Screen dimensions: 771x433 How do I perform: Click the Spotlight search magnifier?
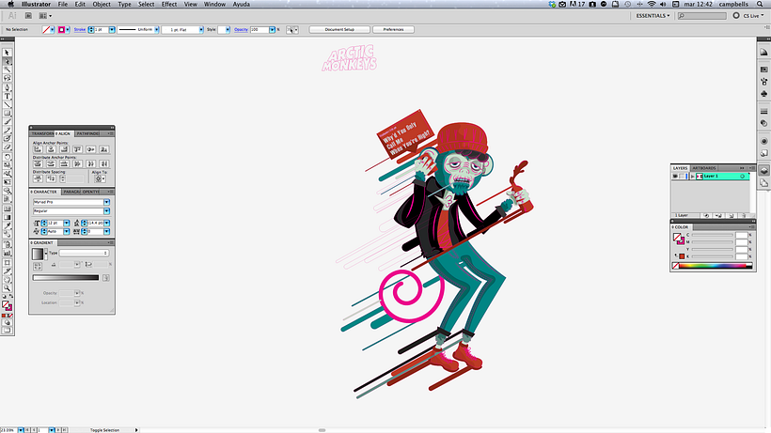[x=760, y=4]
